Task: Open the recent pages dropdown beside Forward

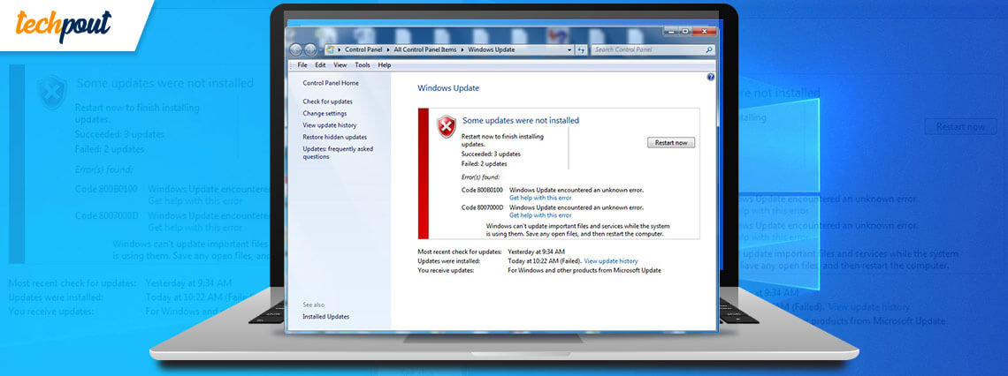Action: (x=320, y=49)
